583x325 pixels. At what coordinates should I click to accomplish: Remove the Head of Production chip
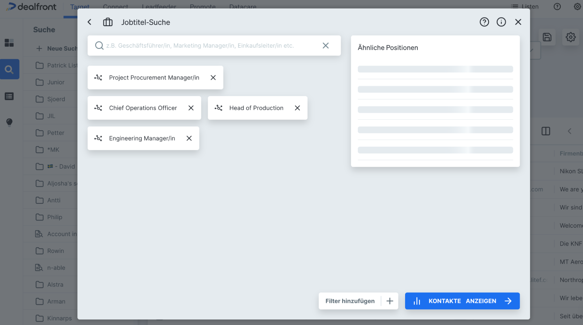[x=297, y=108]
